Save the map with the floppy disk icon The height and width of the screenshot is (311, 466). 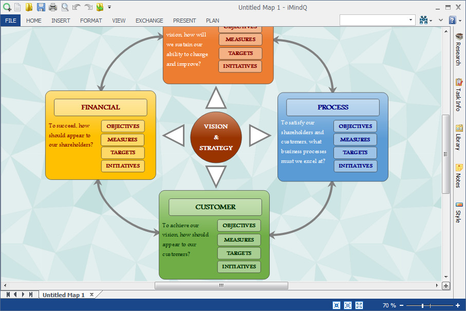[x=41, y=7]
